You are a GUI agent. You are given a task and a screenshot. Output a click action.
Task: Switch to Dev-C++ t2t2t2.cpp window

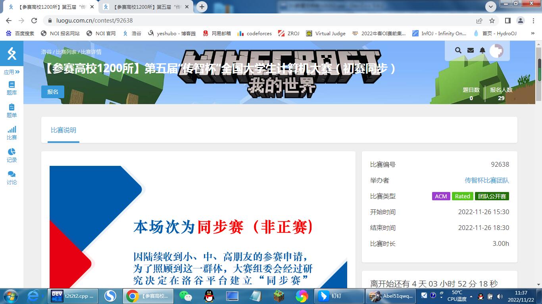73,296
